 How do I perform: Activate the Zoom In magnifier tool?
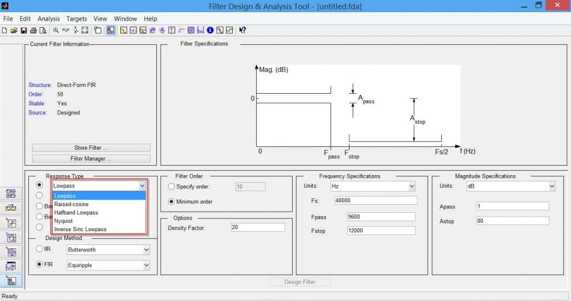click(x=56, y=30)
